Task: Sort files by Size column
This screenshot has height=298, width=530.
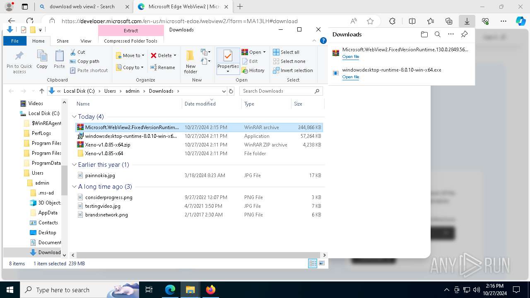Action: 307,104
